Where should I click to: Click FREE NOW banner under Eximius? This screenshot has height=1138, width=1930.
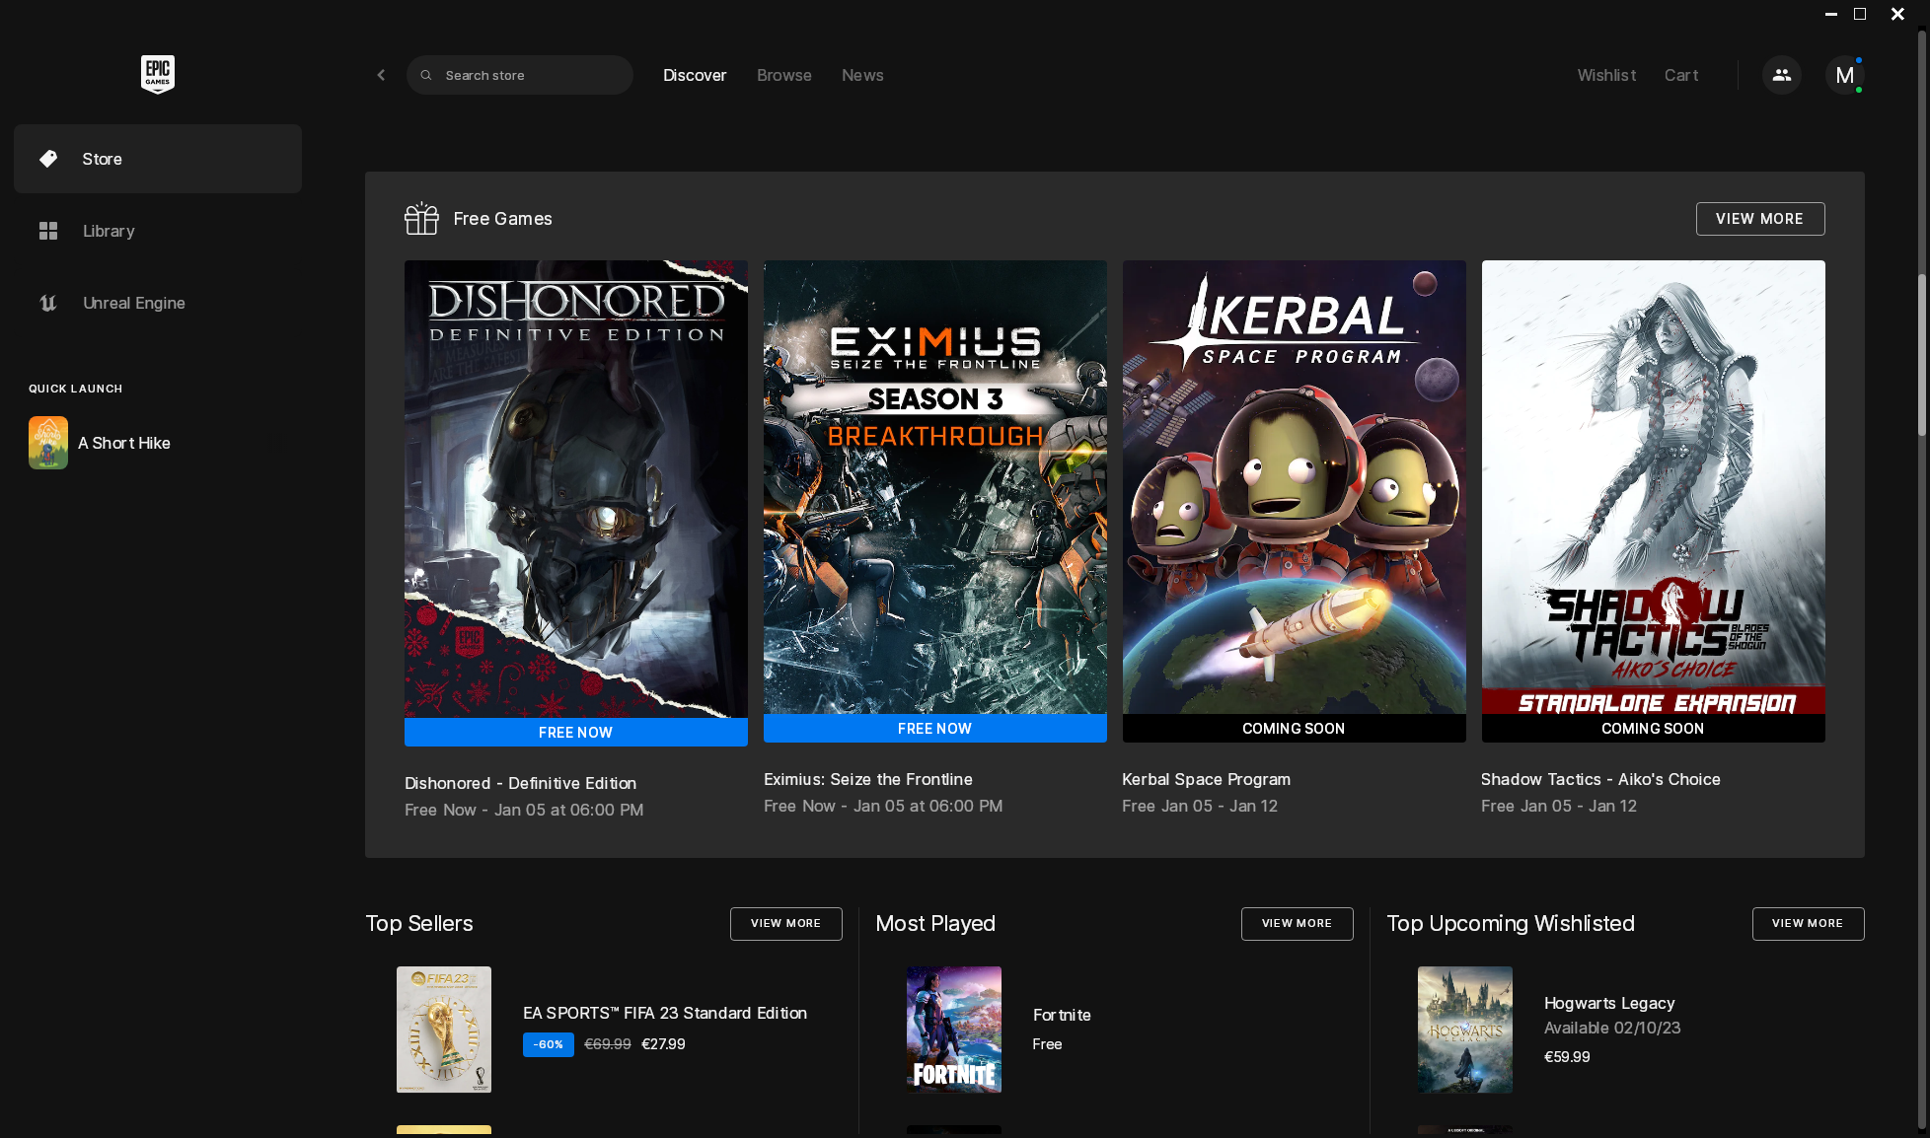(x=935, y=729)
